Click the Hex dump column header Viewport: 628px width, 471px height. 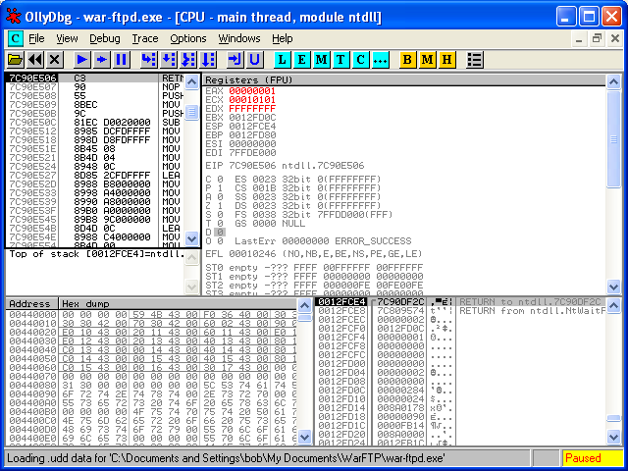click(x=178, y=303)
